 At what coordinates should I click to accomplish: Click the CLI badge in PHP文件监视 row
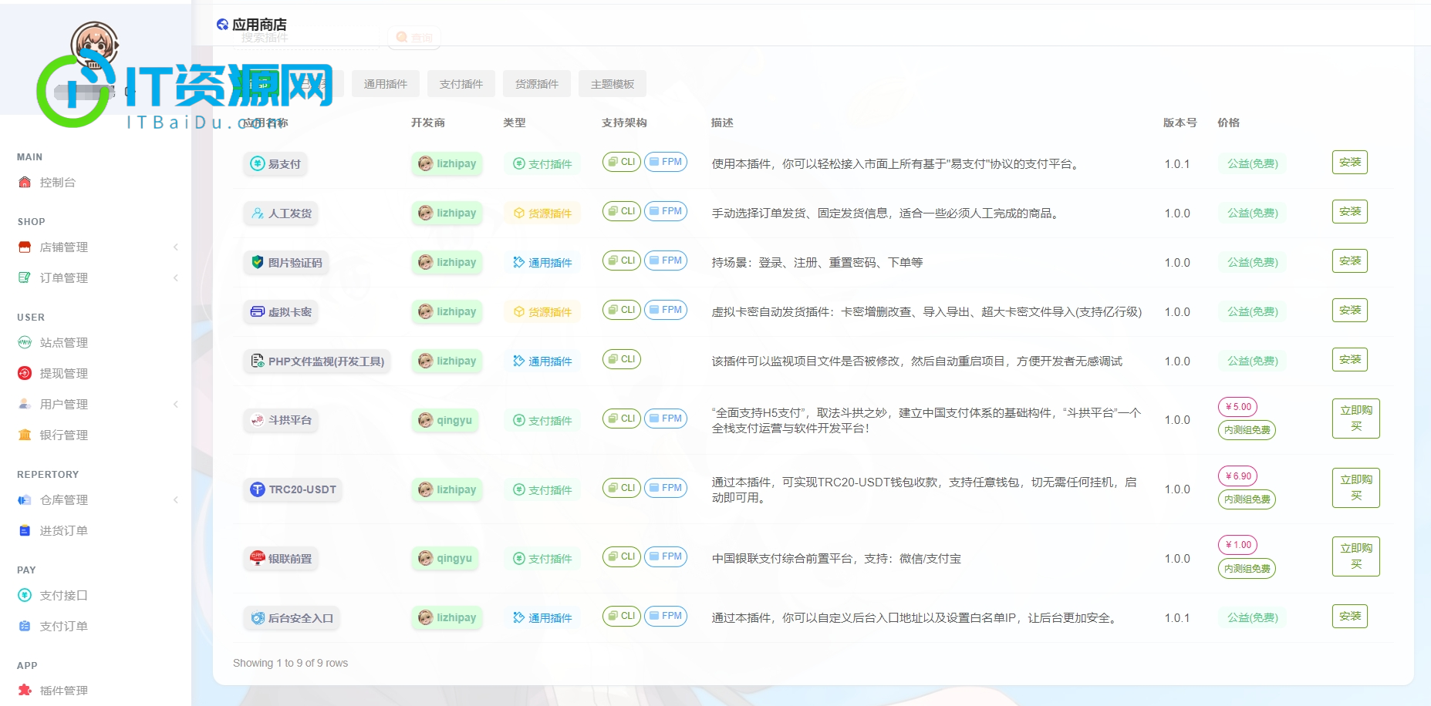point(622,359)
